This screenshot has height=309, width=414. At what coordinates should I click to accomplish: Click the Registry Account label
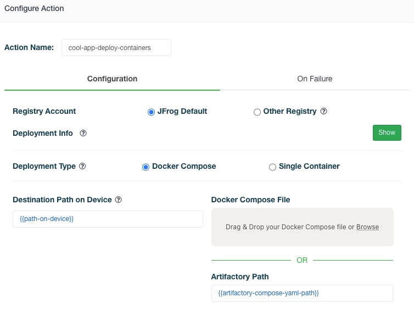(x=44, y=111)
